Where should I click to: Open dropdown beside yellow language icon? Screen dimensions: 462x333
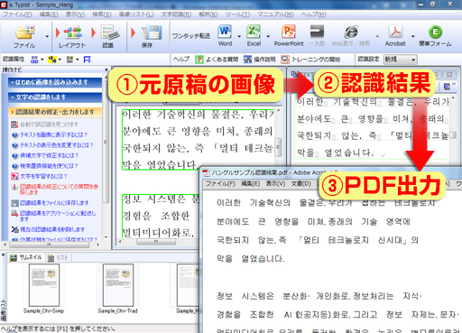[x=60, y=60]
